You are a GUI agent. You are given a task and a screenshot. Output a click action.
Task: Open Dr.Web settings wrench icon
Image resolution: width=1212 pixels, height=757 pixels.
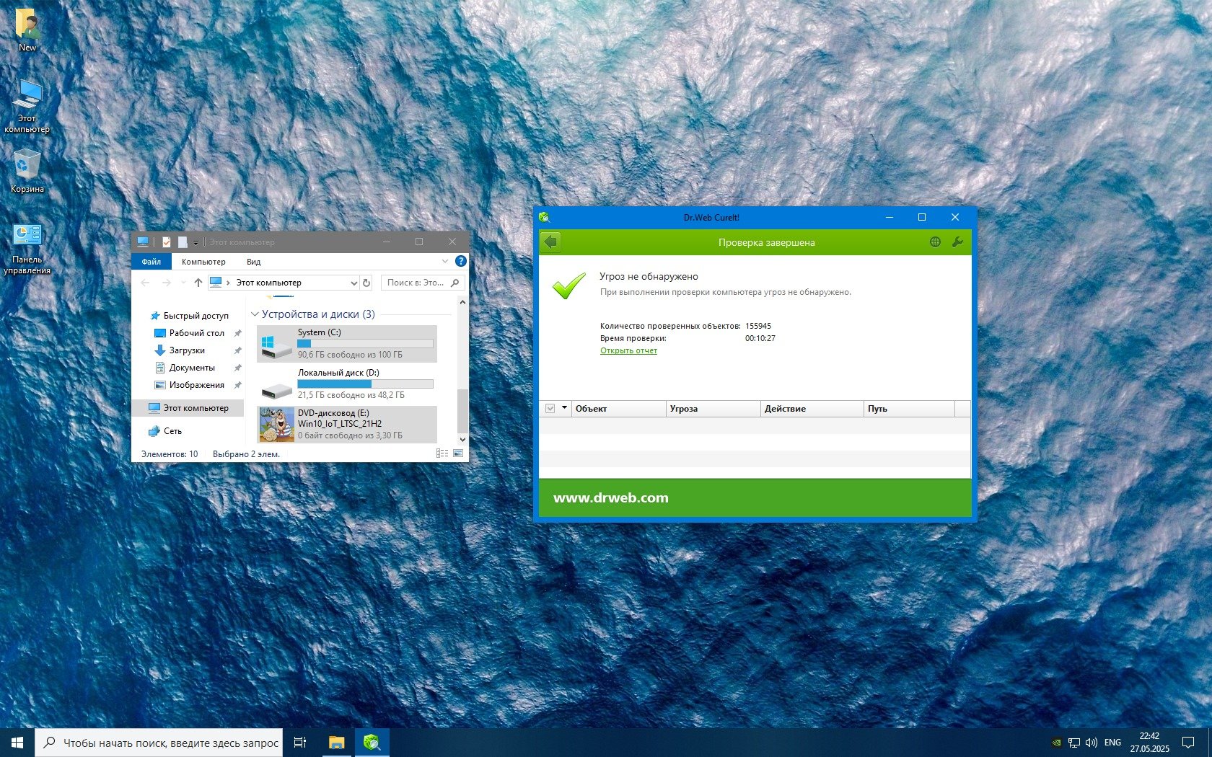pyautogui.click(x=957, y=242)
